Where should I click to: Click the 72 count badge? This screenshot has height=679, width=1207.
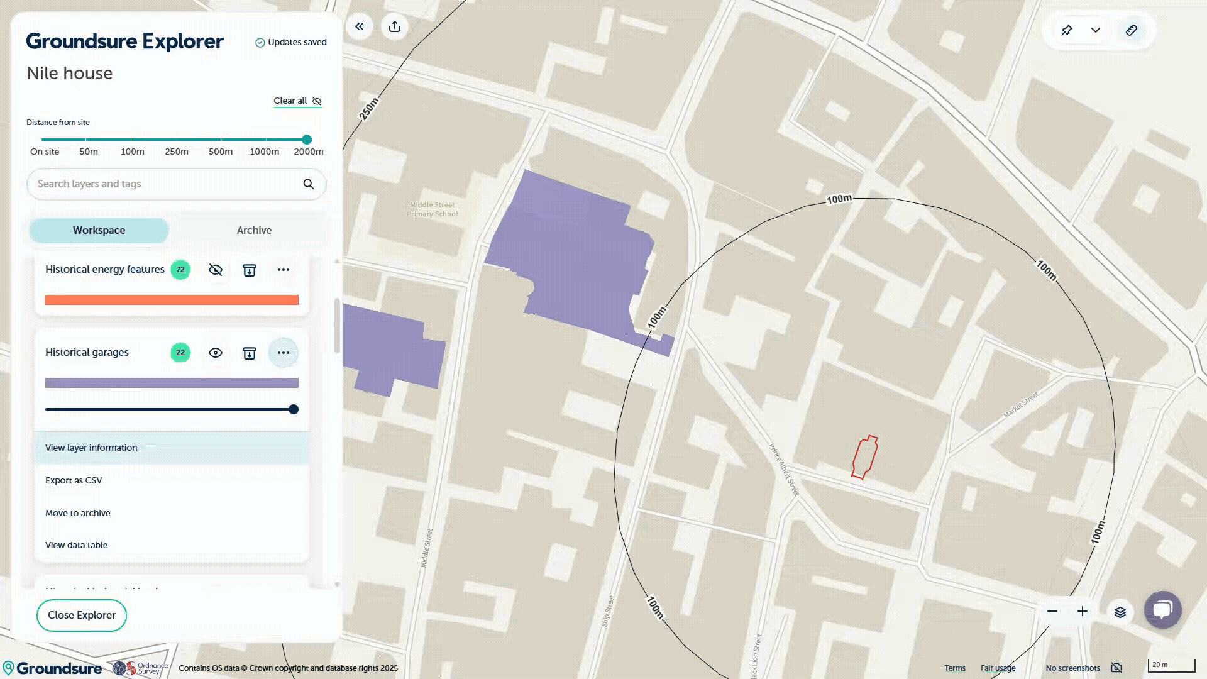point(180,270)
